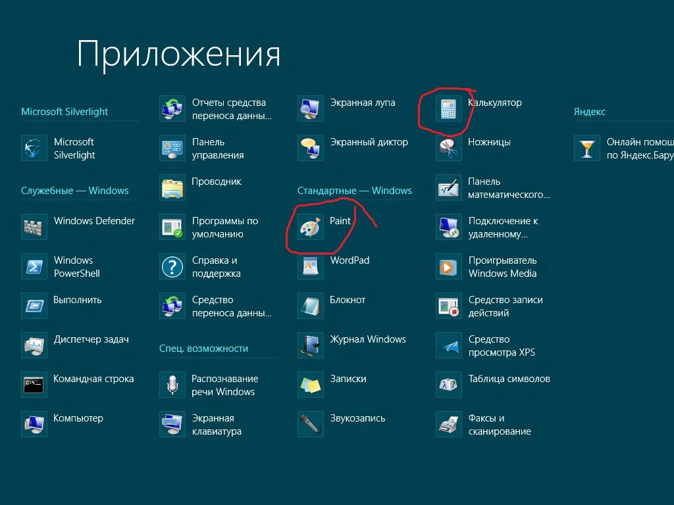Viewport: 674px width, 505px height.
Task: Open the Звукозапись sound recorder icon
Action: [311, 425]
